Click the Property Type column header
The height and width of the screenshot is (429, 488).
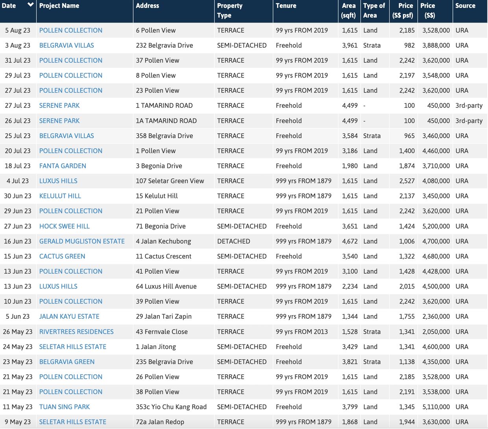pos(244,11)
